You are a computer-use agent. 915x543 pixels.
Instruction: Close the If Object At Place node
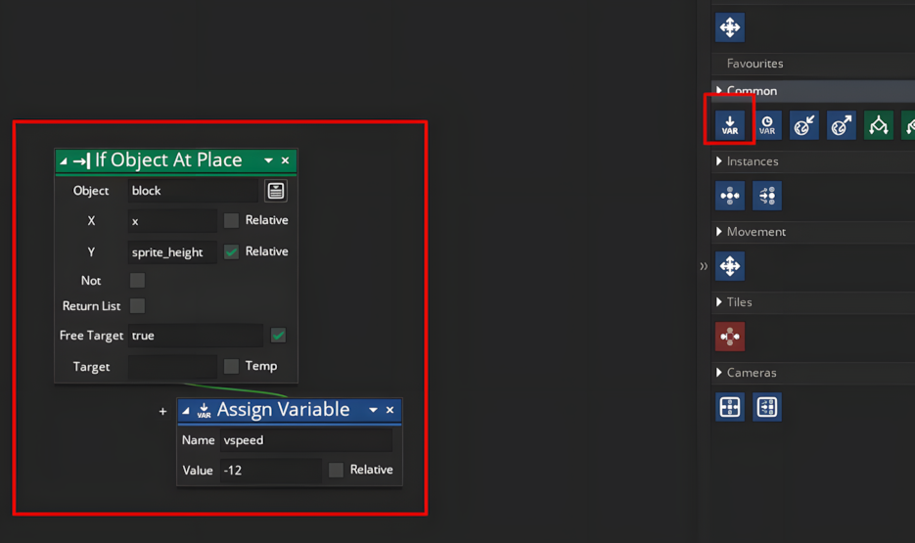pyautogui.click(x=286, y=160)
